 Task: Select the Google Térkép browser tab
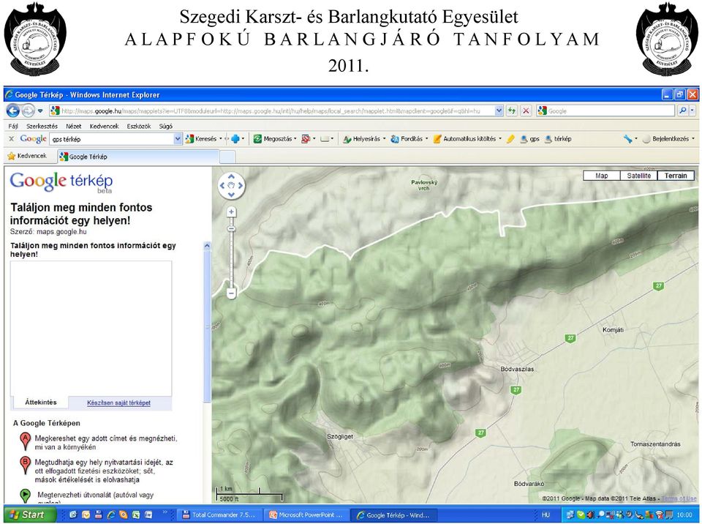pyautogui.click(x=138, y=157)
